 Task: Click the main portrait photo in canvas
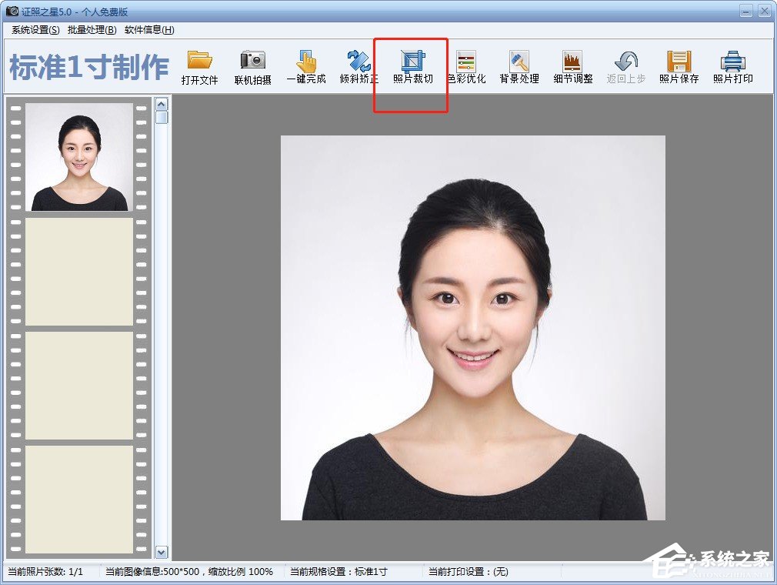pos(472,327)
